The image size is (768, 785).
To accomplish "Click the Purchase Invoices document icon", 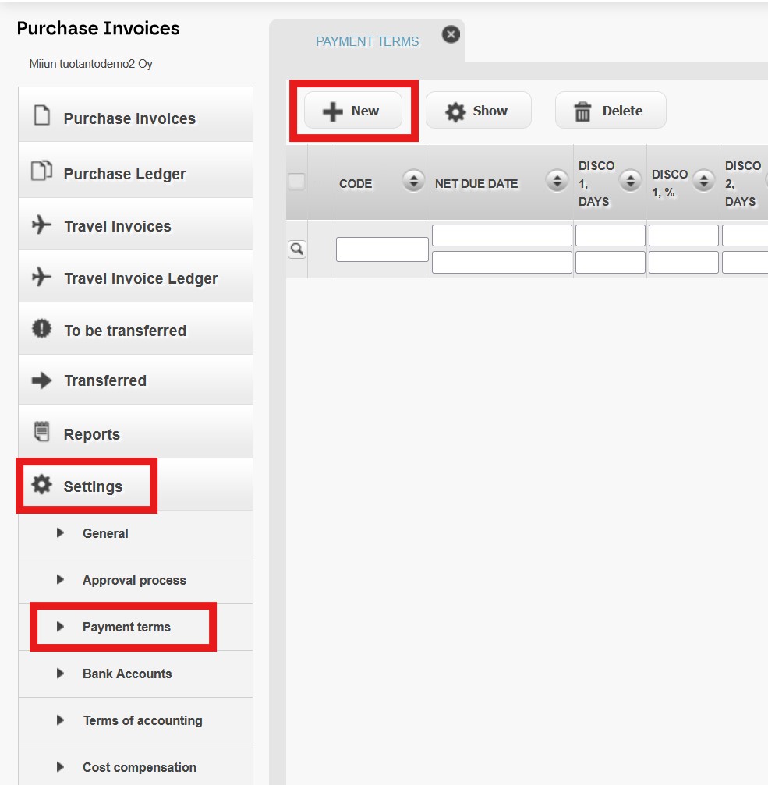I will pyautogui.click(x=41, y=115).
